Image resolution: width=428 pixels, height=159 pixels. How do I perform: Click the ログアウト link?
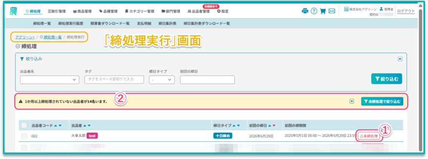click(406, 11)
